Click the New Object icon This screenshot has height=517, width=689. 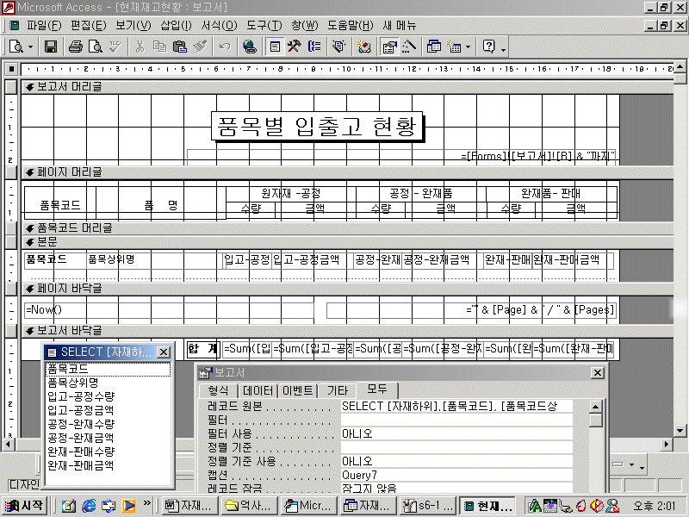coord(454,47)
